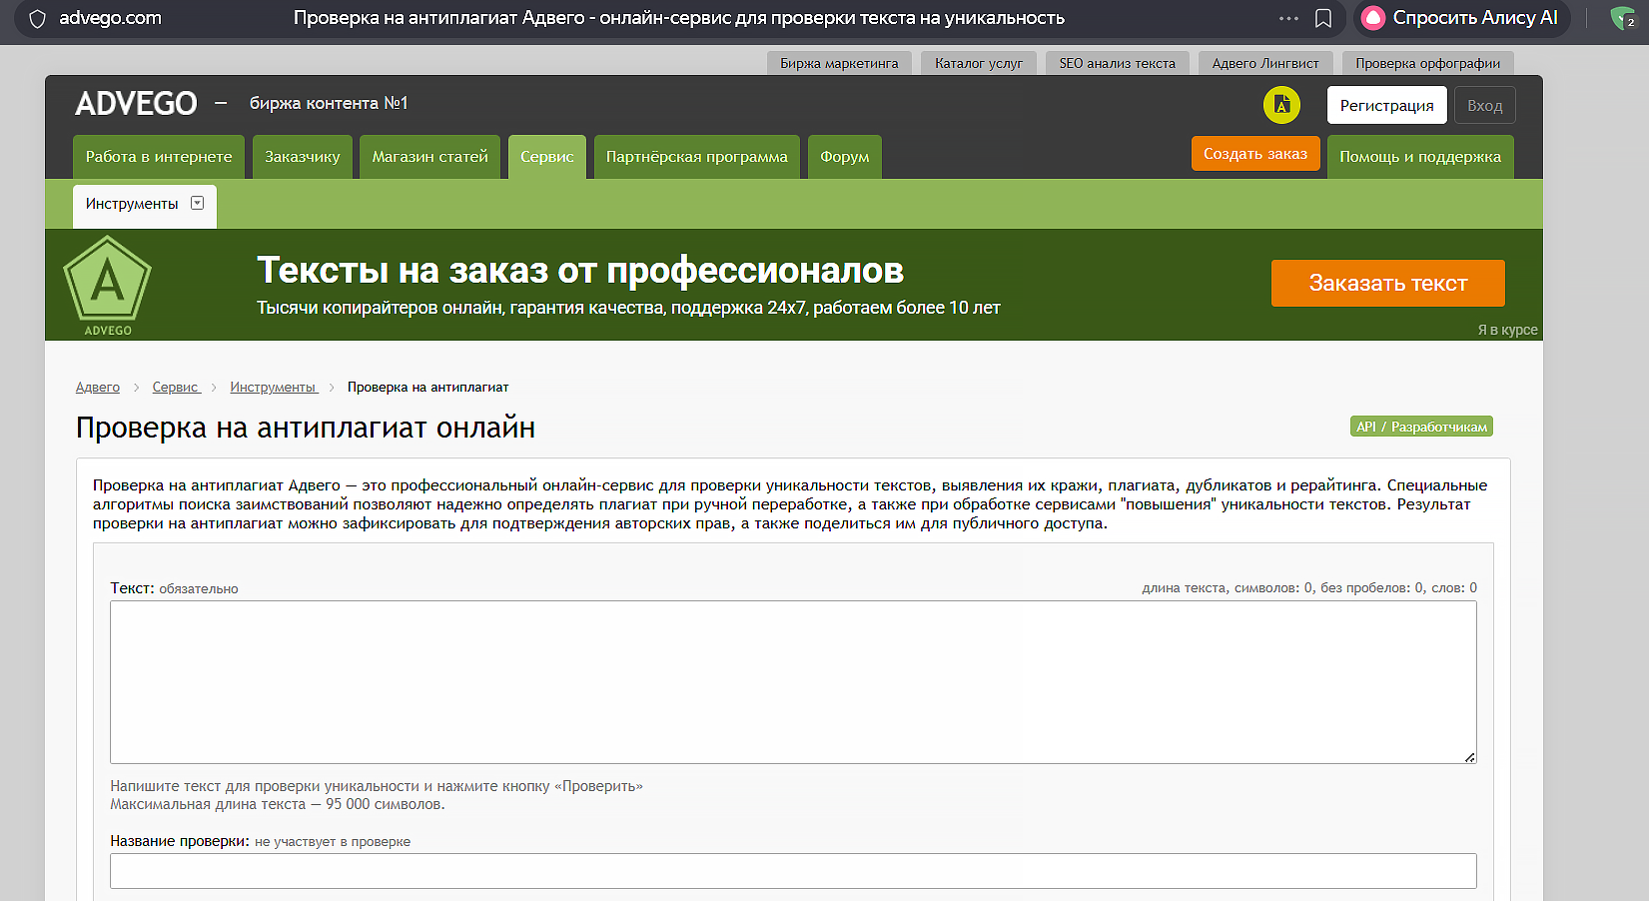Click the Максимальная длина текста hint
1649x901 pixels.
(278, 804)
